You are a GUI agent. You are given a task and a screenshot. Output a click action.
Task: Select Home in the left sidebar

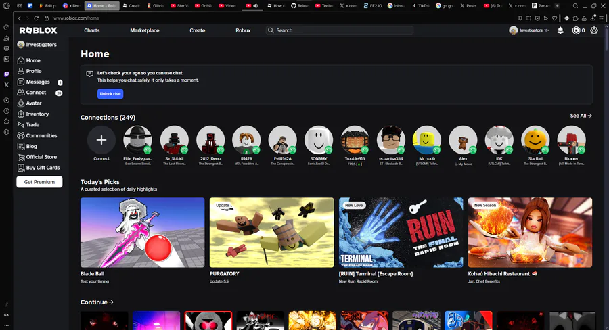click(28, 61)
